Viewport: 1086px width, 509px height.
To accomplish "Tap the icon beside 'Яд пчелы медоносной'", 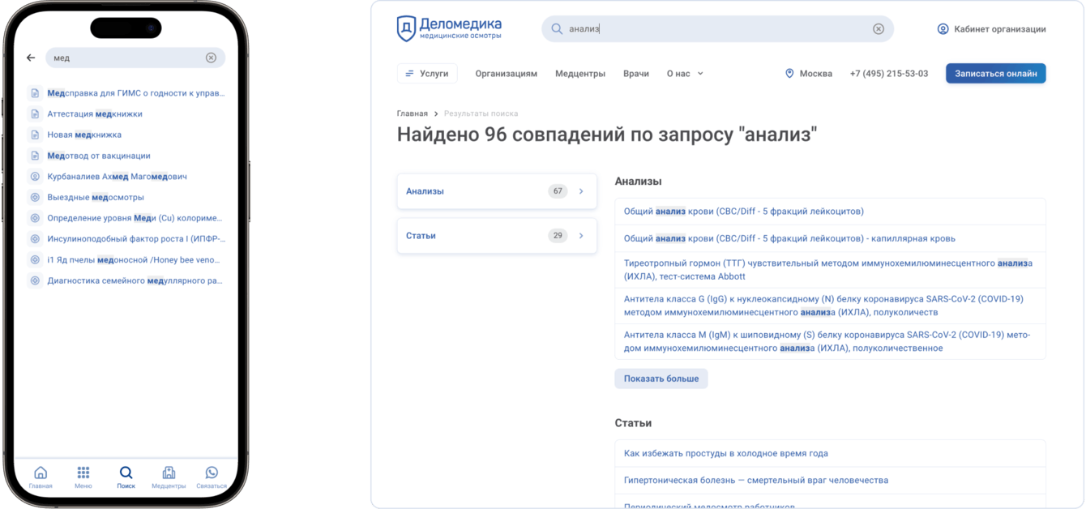I will coord(35,259).
